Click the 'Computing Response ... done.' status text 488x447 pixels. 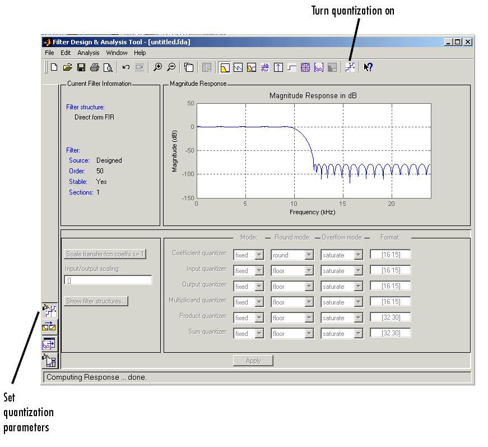pos(96,377)
